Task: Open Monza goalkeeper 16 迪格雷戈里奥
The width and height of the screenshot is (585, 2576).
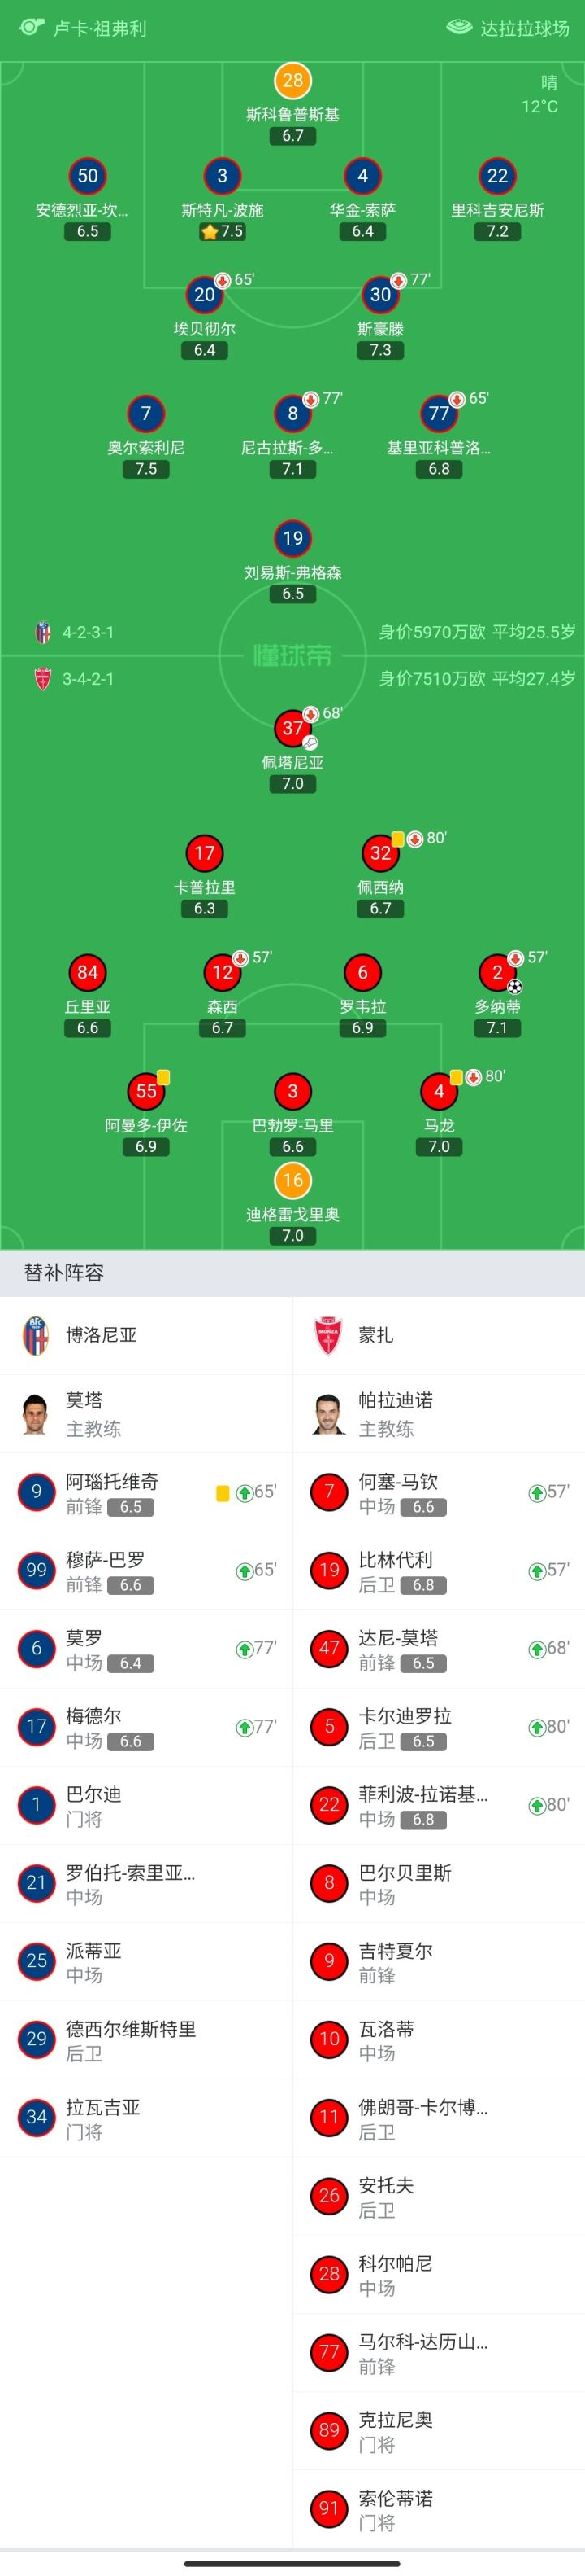Action: click(x=292, y=1180)
